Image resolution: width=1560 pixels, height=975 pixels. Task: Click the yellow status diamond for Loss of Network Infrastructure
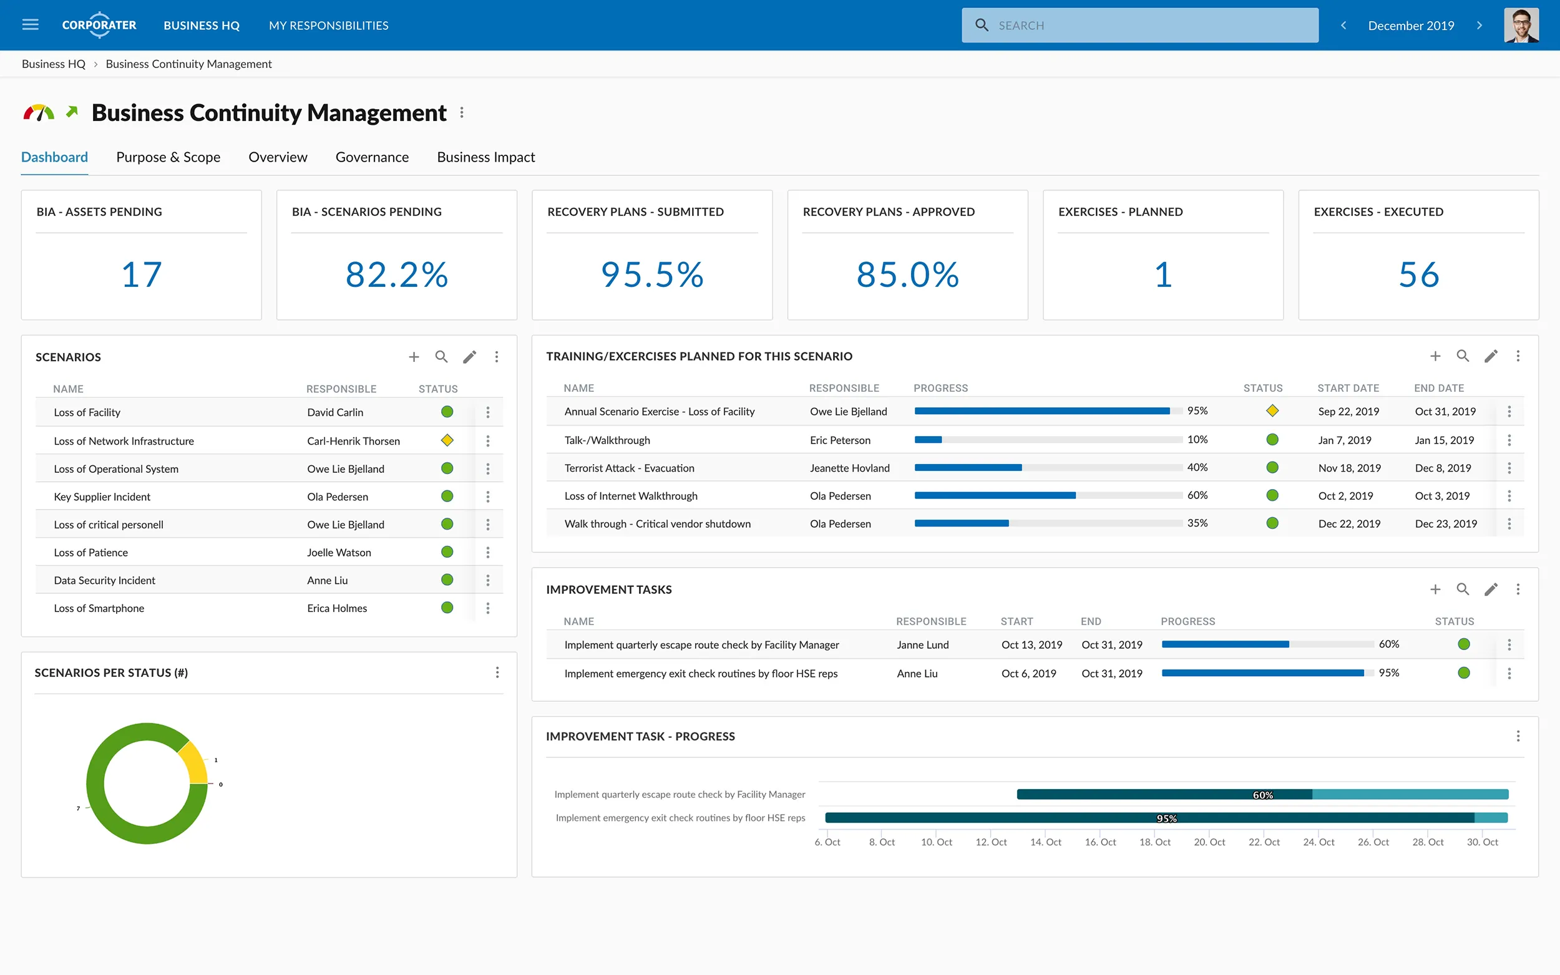447,440
